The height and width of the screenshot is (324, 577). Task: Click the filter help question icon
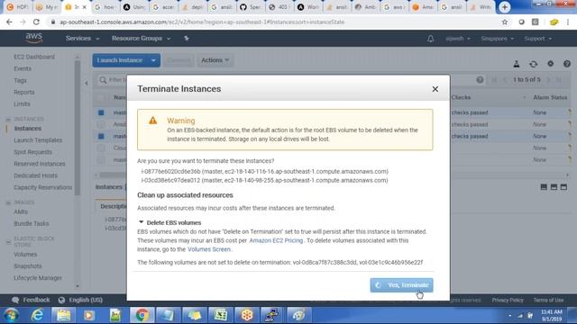point(480,80)
